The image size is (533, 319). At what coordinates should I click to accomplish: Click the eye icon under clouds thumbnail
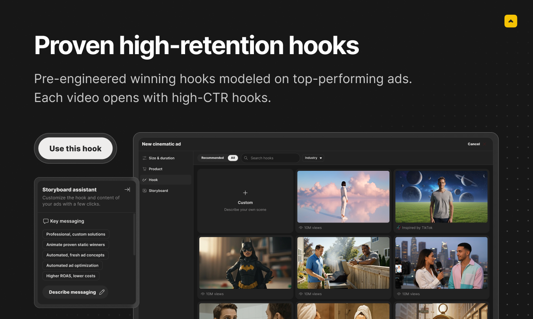[300, 228]
